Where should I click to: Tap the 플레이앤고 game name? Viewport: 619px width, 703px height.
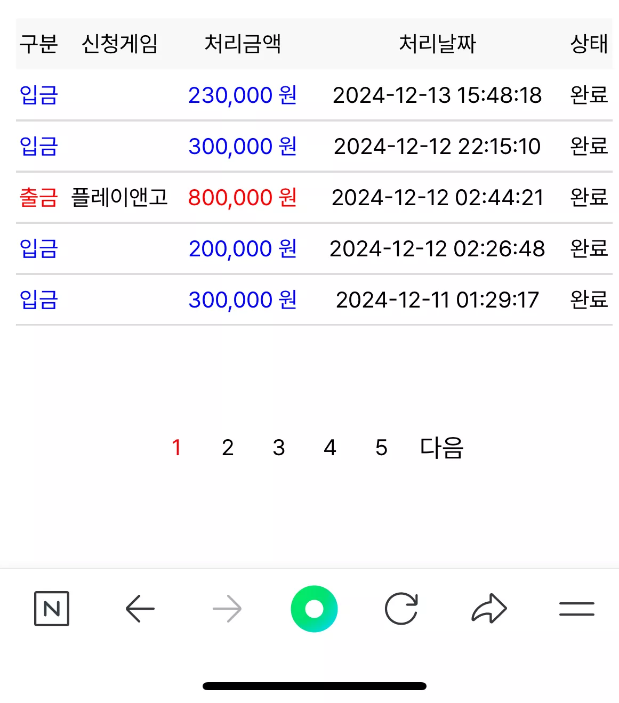pyautogui.click(x=119, y=197)
